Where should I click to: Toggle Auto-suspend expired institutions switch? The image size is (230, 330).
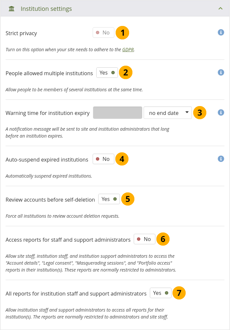[103, 159]
